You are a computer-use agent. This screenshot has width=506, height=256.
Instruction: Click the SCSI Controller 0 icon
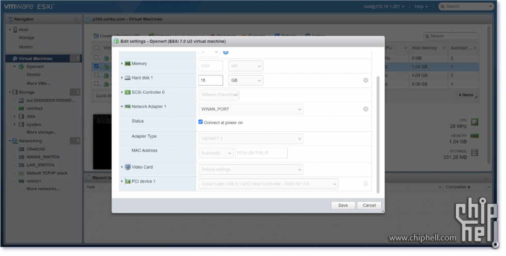[x=128, y=93]
